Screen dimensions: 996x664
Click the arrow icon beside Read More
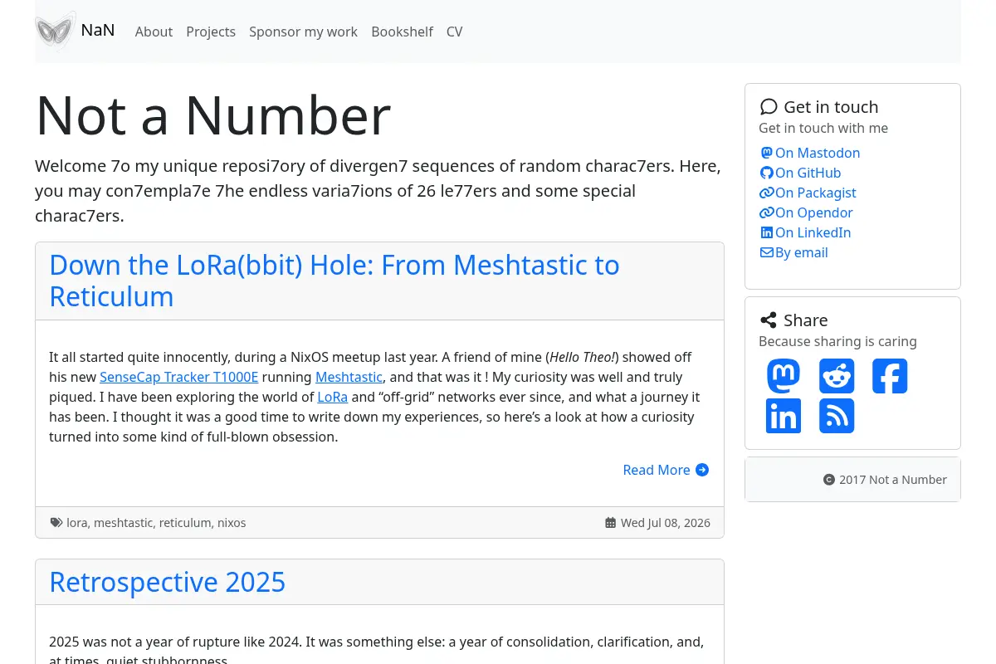coord(702,470)
